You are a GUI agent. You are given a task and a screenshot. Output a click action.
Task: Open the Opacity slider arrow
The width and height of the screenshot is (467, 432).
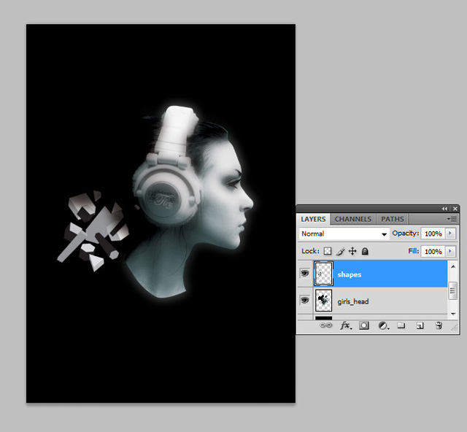(450, 234)
